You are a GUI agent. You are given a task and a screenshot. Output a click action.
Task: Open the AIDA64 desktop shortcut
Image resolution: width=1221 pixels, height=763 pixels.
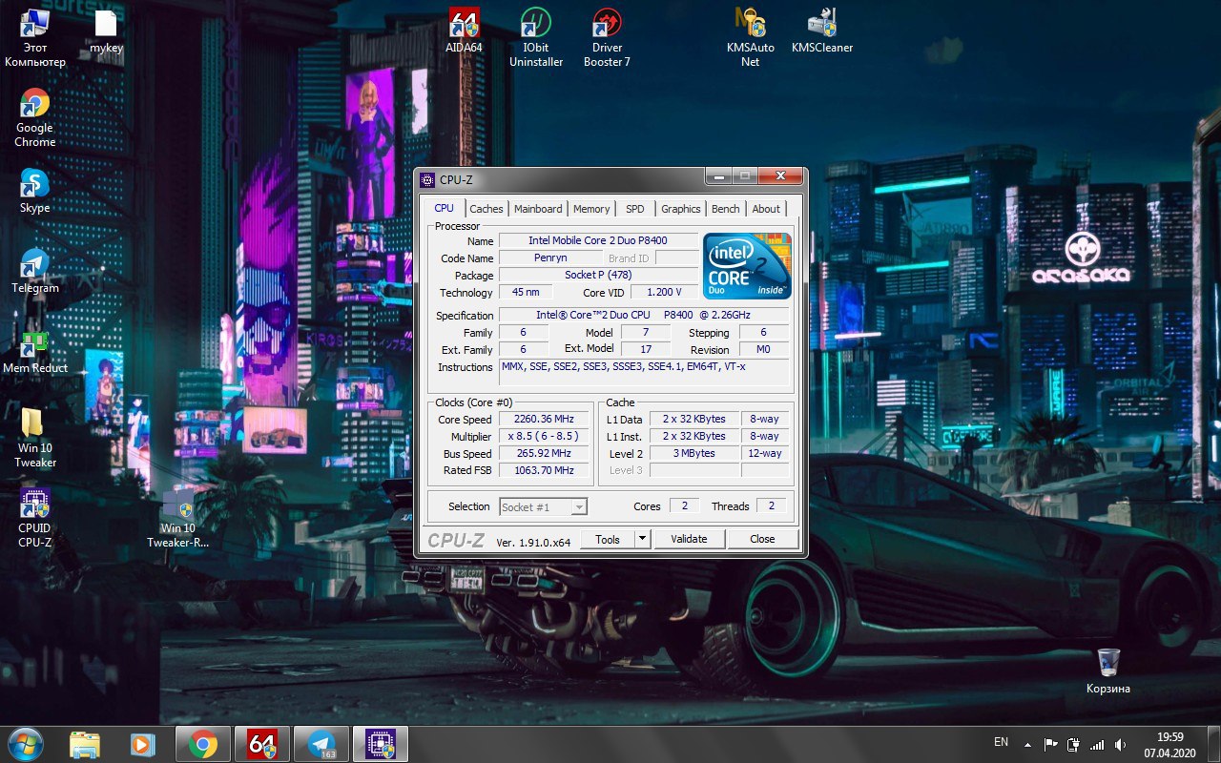(464, 31)
